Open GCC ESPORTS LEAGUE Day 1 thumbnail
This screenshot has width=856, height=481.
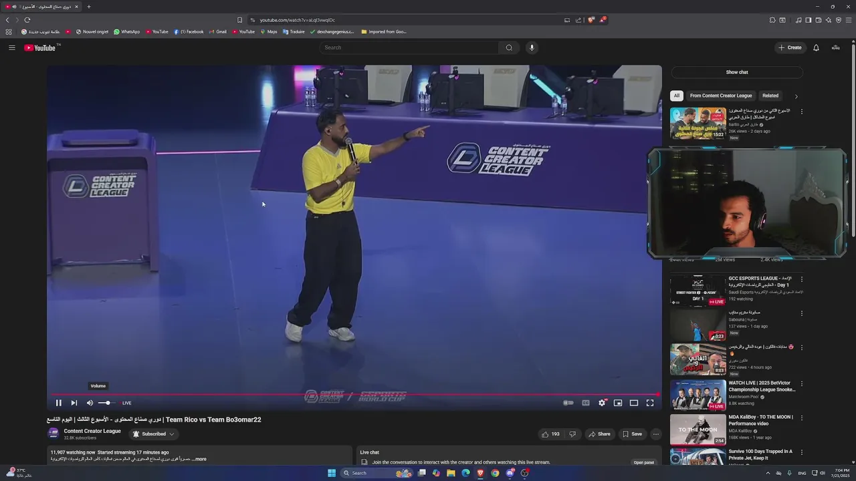[698, 291]
